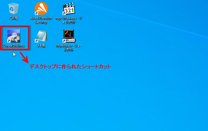Select the ごみ箱 recycle bin icon

13,9
